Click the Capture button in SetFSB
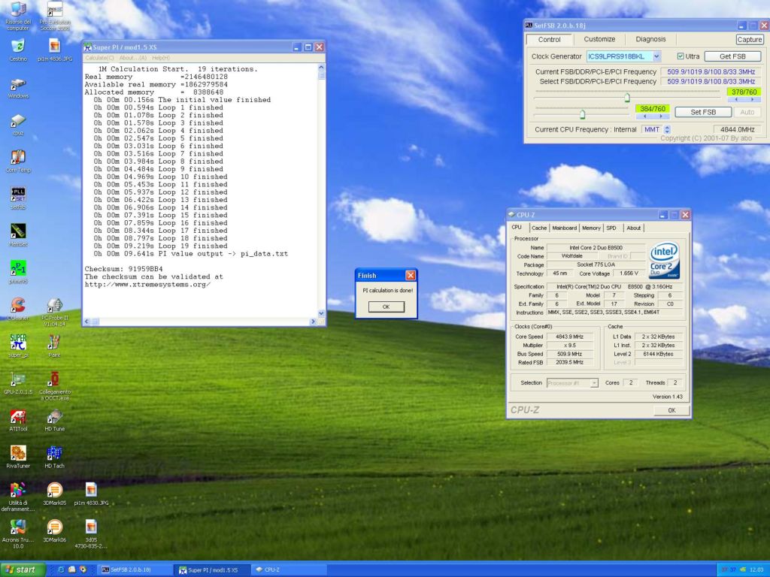Screen dimensions: 770x577 750,40
